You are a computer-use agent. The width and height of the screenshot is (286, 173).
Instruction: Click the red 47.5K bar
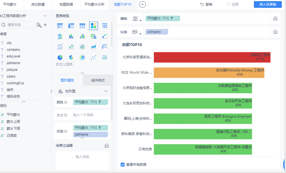(x=212, y=57)
